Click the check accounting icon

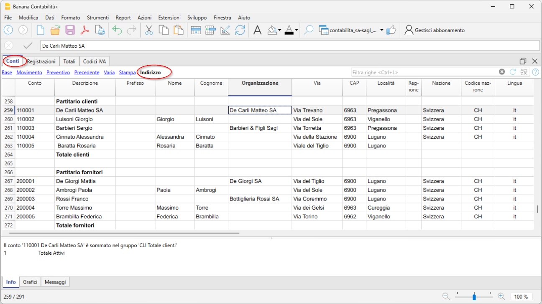coord(225,30)
